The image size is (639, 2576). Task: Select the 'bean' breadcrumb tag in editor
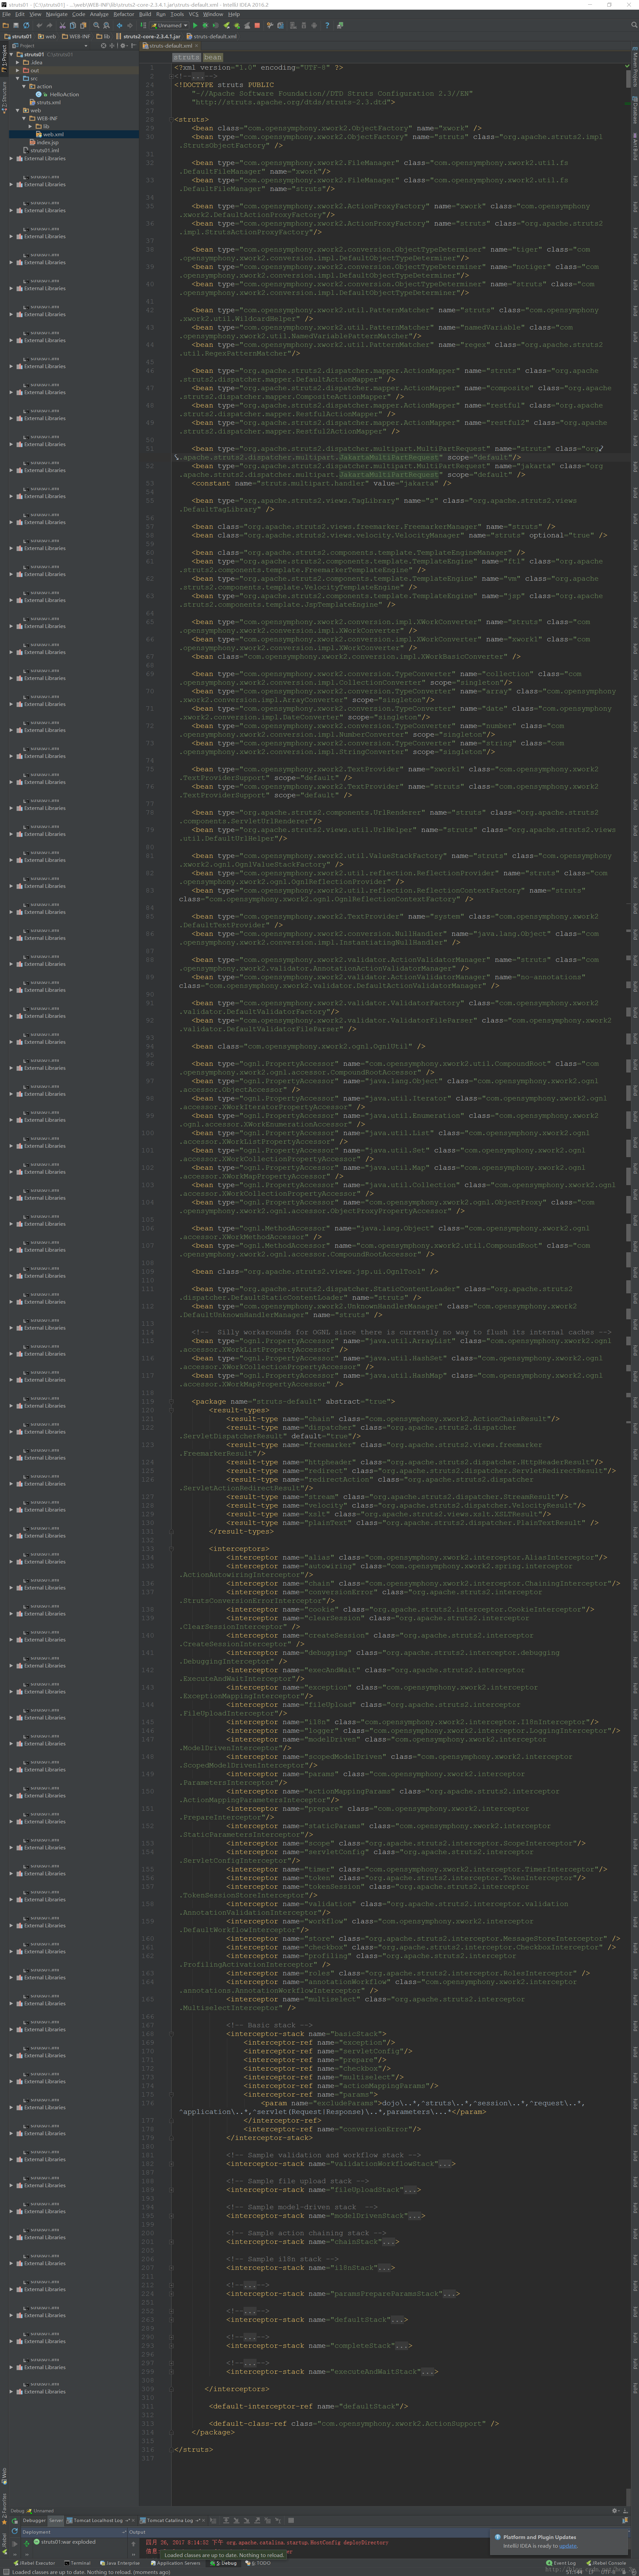(213, 57)
